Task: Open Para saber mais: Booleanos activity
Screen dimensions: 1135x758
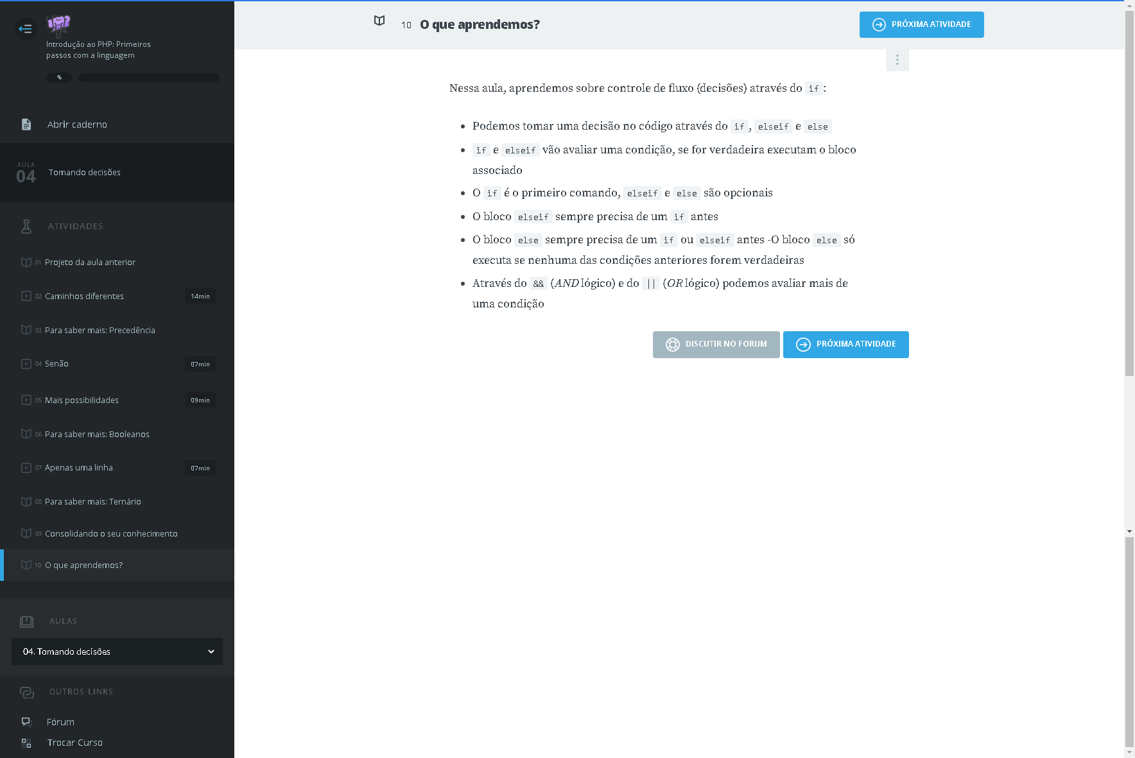Action: 96,435
